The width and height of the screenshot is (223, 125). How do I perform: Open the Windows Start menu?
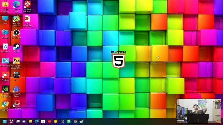coord(5,122)
